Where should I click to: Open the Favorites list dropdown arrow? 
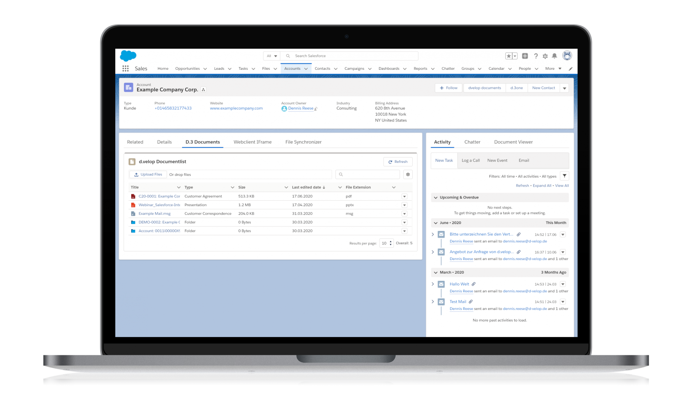(x=515, y=56)
